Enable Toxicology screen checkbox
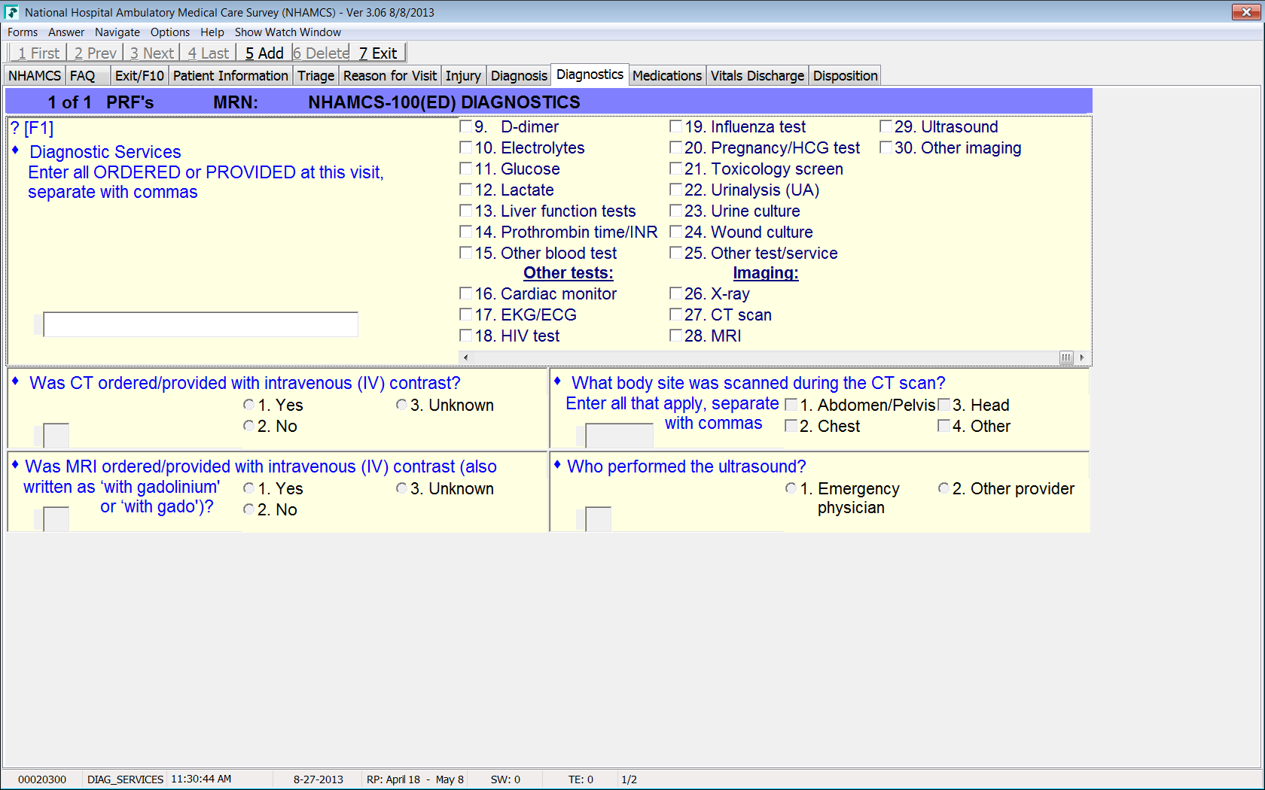The width and height of the screenshot is (1265, 790). click(676, 169)
